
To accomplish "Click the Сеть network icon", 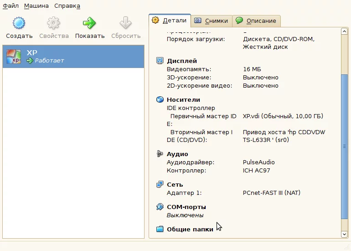I will (x=160, y=184).
